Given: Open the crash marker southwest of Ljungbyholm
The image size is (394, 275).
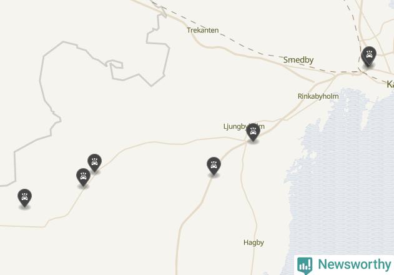Looking at the screenshot, I should (214, 165).
